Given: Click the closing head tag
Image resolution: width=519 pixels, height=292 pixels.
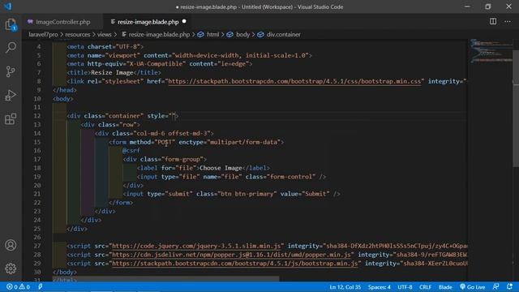Looking at the screenshot, I should click(x=65, y=90).
